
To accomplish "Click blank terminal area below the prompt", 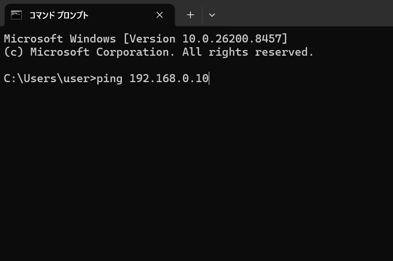I will pos(196,170).
